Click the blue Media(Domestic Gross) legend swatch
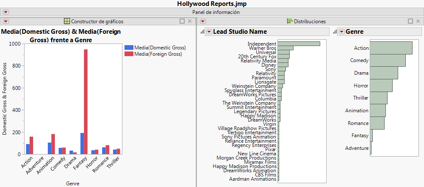Screen dimensions: 424x187 pos(128,48)
